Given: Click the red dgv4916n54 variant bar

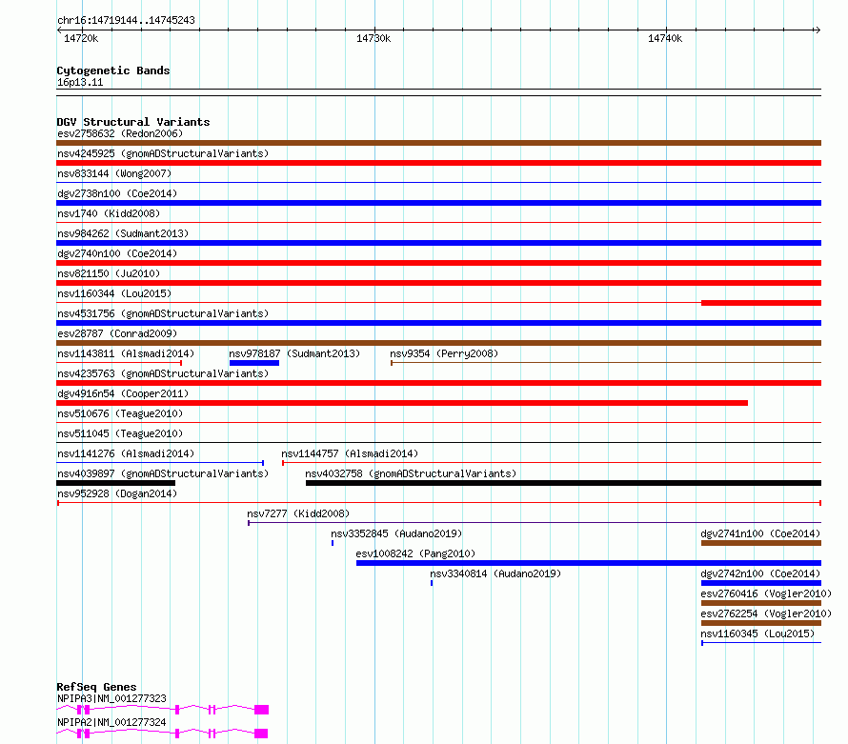Looking at the screenshot, I should tap(402, 403).
